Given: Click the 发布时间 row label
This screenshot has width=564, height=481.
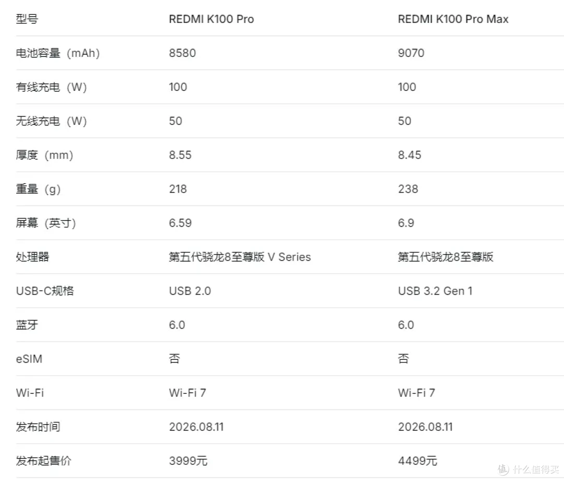Looking at the screenshot, I should (38, 427).
